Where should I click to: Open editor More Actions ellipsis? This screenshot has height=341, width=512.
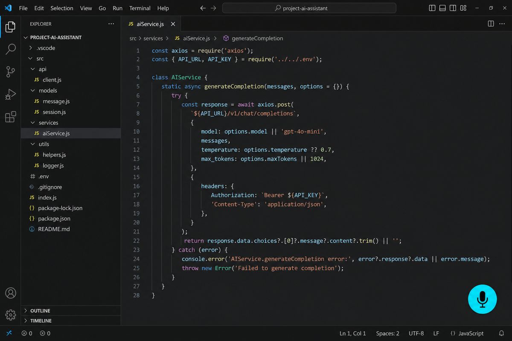tap(502, 24)
